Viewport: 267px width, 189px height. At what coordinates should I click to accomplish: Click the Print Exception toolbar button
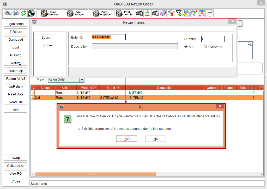pyautogui.click(x=101, y=13)
